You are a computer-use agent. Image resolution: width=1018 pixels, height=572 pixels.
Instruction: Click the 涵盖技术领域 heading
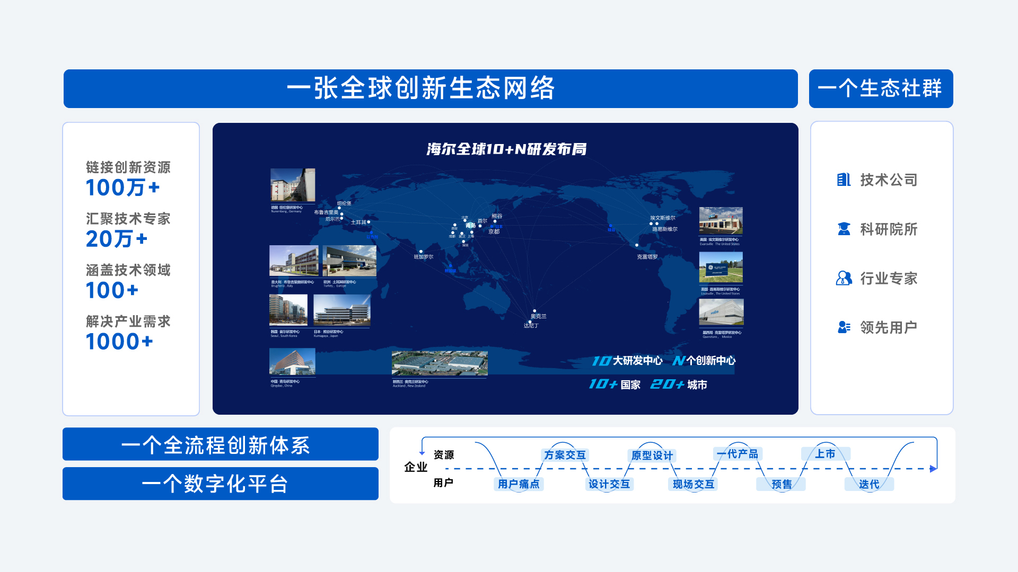tap(128, 270)
